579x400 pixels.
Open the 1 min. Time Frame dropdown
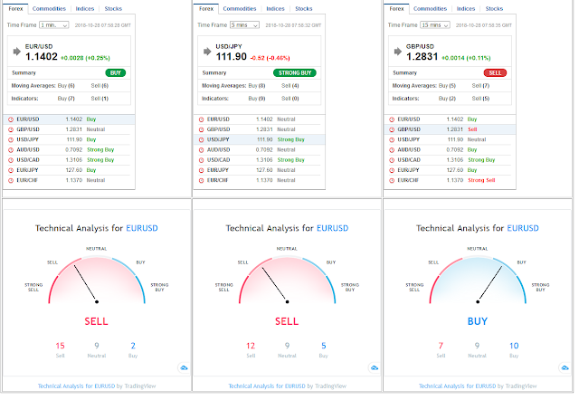point(54,25)
